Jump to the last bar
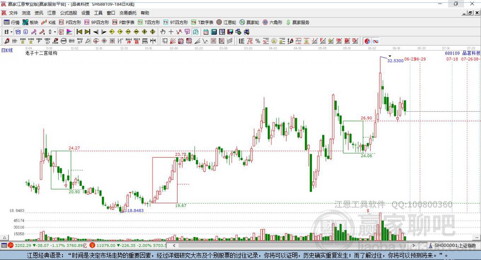 pos(87,32)
